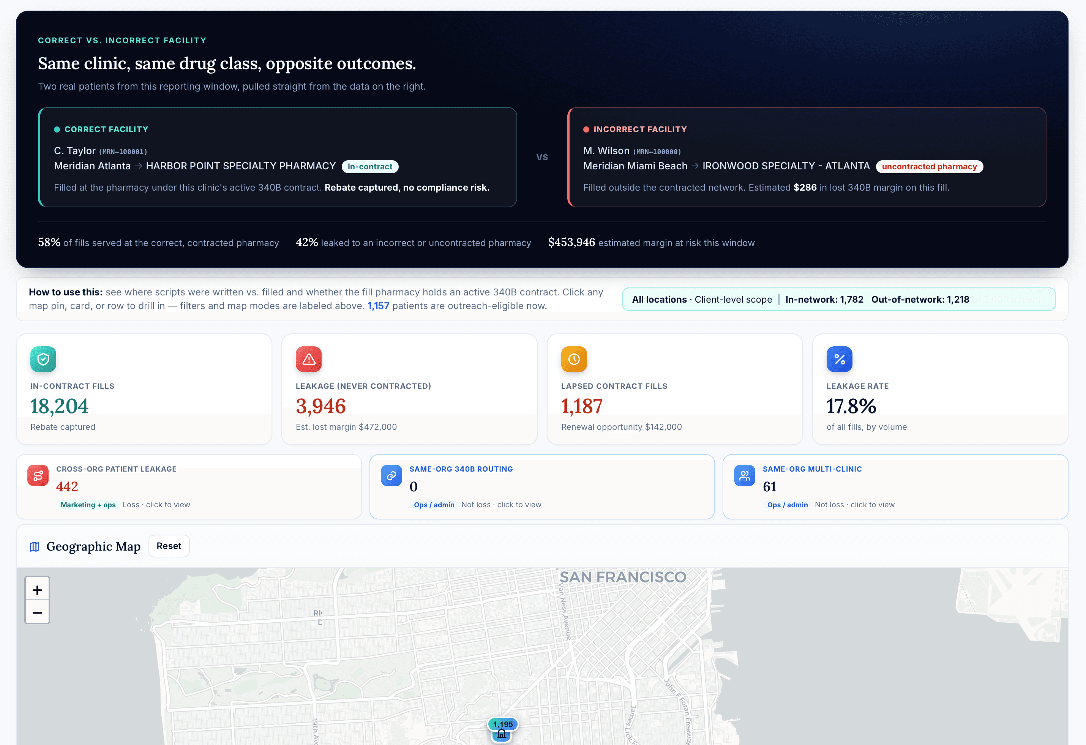Viewport: 1086px width, 745px height.
Task: Click the CORRECT FACILITY heading
Action: pos(106,129)
